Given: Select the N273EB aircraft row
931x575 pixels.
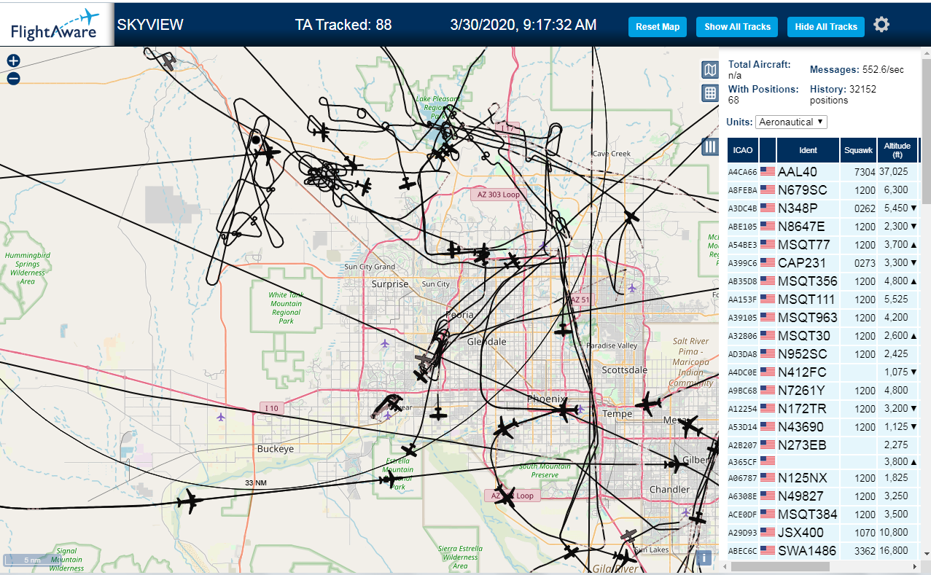Looking at the screenshot, I should pos(822,445).
